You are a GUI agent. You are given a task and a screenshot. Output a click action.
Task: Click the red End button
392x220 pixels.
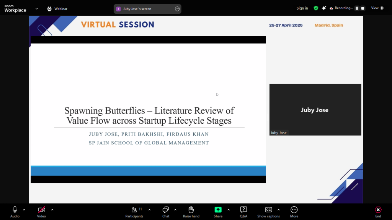(378, 210)
